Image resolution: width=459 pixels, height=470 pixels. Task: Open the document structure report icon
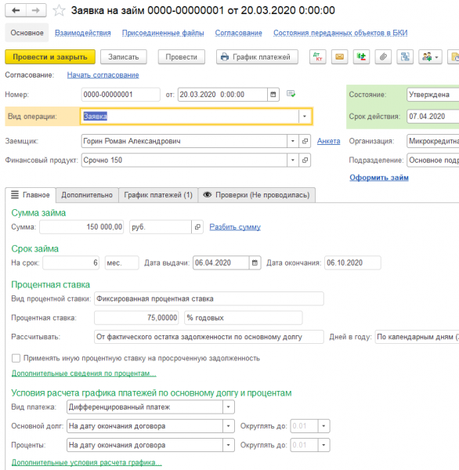click(x=405, y=56)
